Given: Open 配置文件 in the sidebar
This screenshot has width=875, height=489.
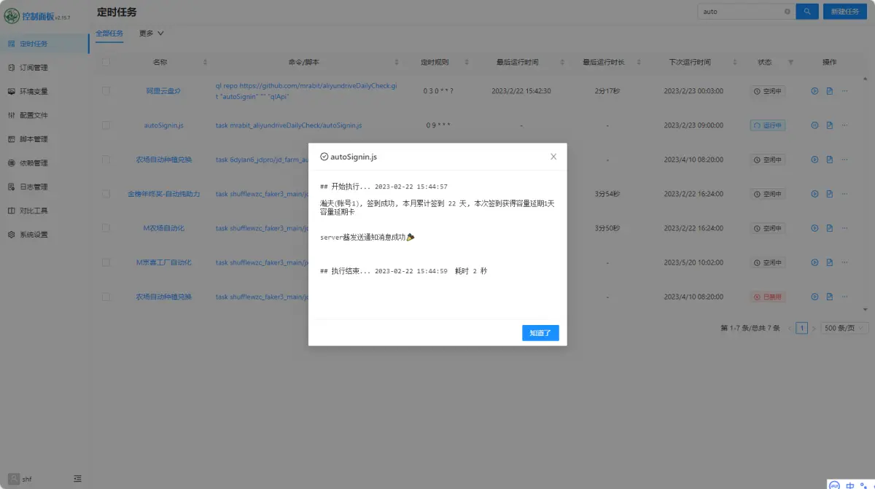Looking at the screenshot, I should click(x=44, y=115).
